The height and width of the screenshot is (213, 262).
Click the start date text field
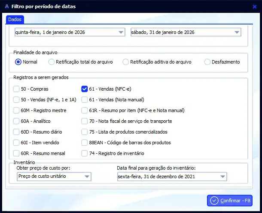click(x=64, y=32)
